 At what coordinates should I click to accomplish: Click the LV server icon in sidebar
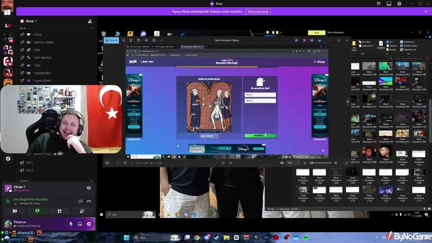click(x=8, y=25)
